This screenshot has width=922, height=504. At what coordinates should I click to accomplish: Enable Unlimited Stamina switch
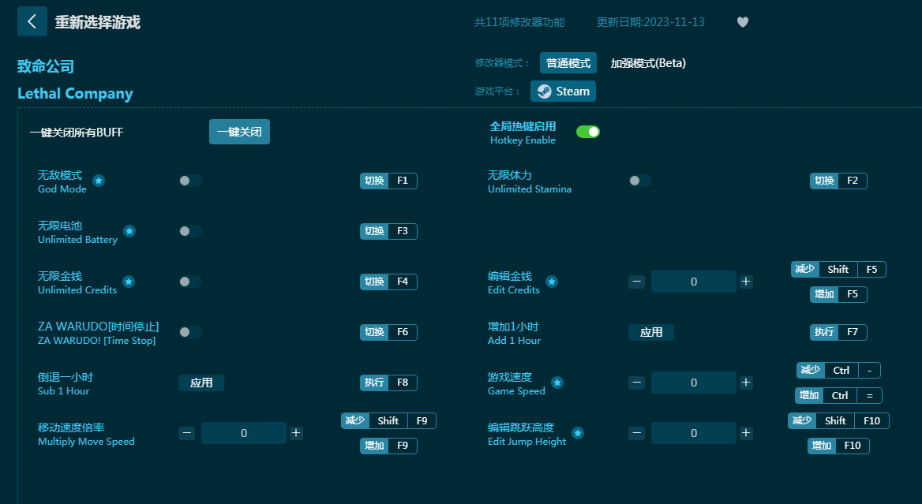coord(639,181)
